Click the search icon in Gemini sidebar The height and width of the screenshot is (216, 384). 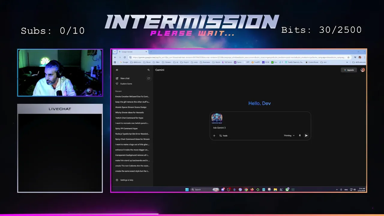coord(148,70)
